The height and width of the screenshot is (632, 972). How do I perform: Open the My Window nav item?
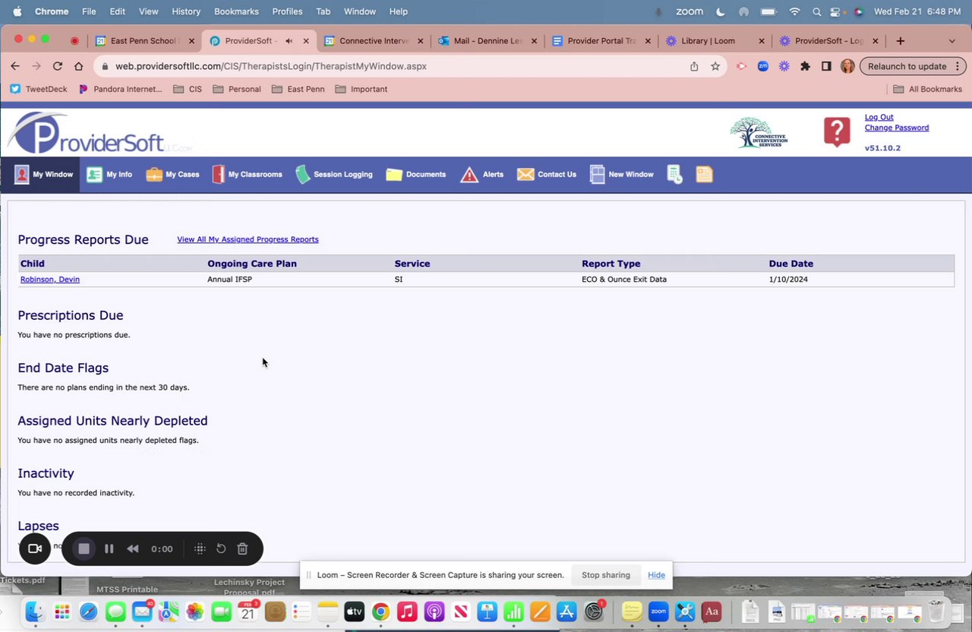click(43, 175)
